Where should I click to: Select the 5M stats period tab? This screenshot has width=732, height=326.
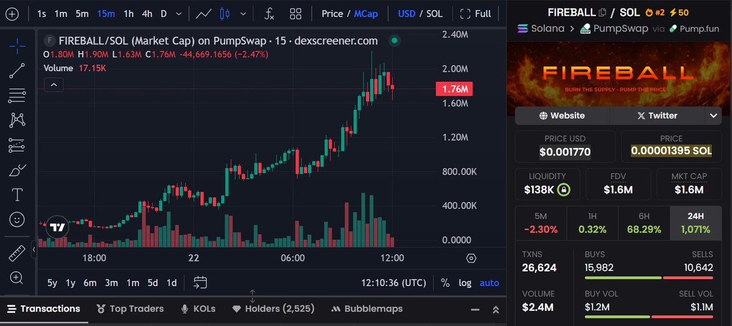[x=540, y=222]
